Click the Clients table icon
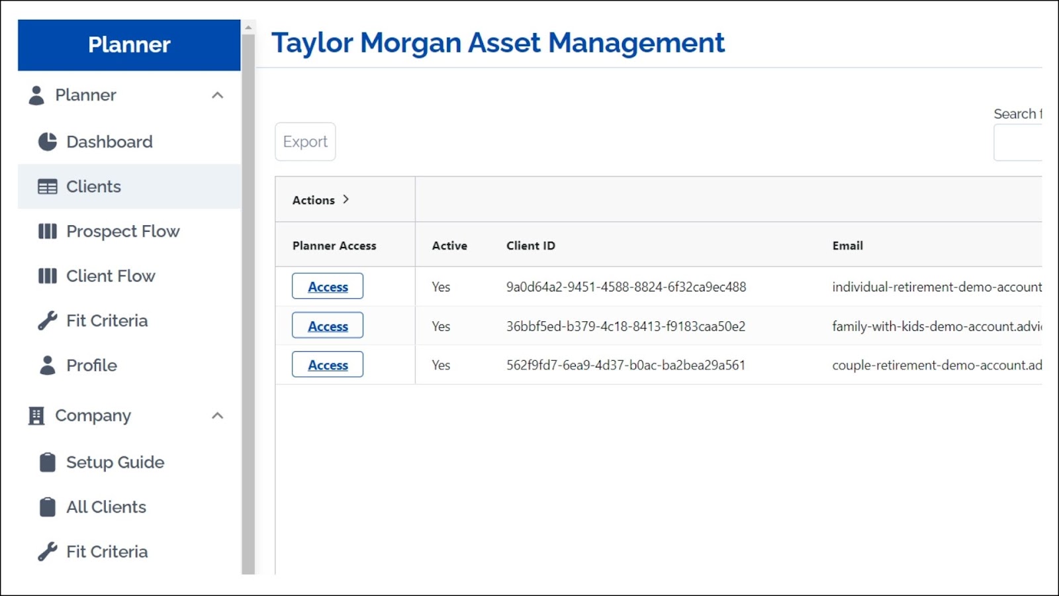Viewport: 1059px width, 596px height. click(48, 187)
